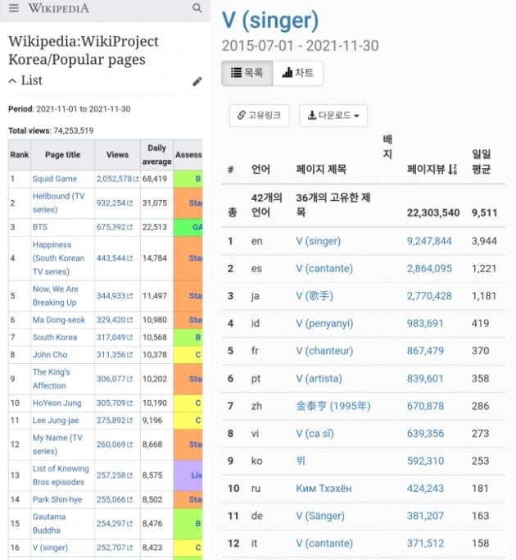Viewport: 516px width, 560px height.
Task: Click the 932,254 views link for Hellbound
Action: [115, 203]
